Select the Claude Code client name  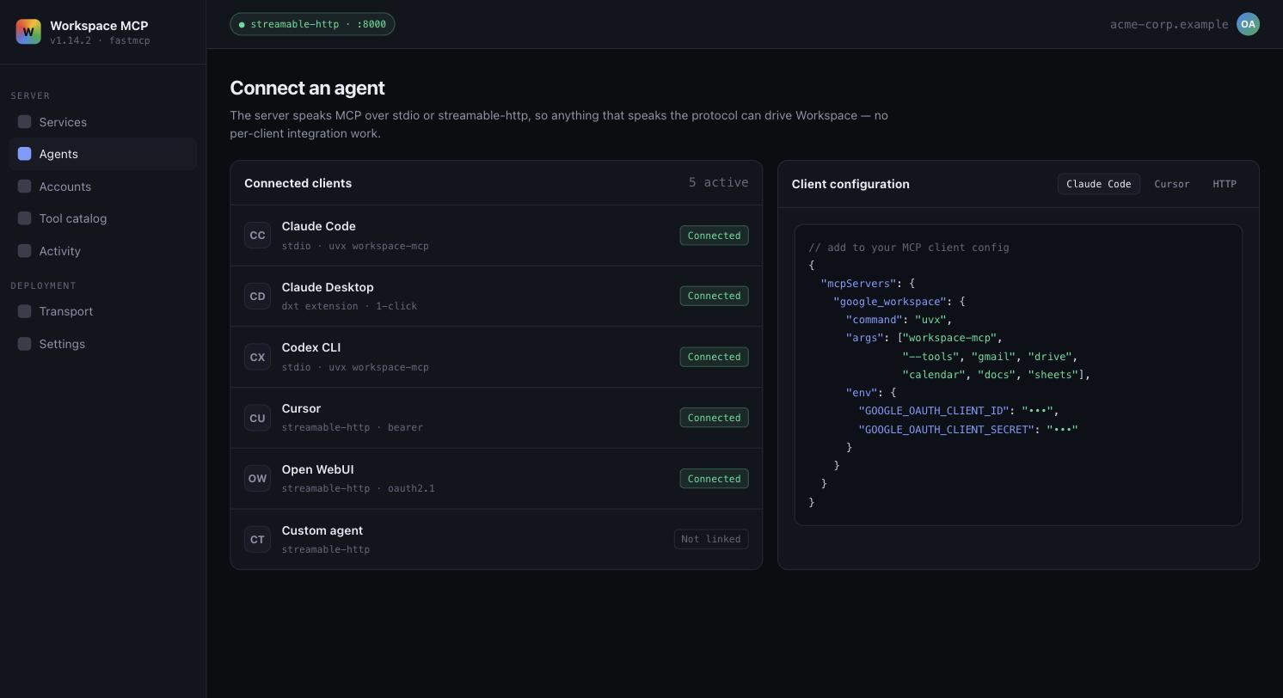click(x=318, y=226)
